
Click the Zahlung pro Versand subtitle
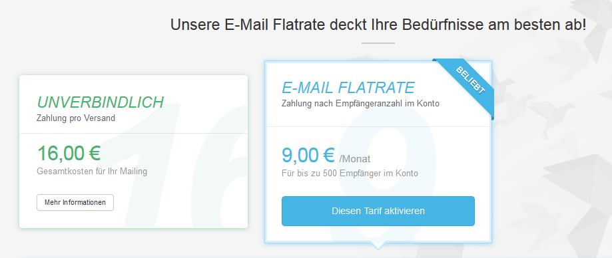point(76,118)
